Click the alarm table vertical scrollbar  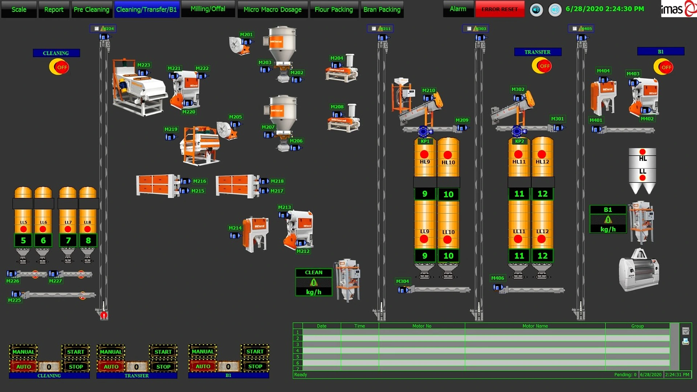coord(674,346)
